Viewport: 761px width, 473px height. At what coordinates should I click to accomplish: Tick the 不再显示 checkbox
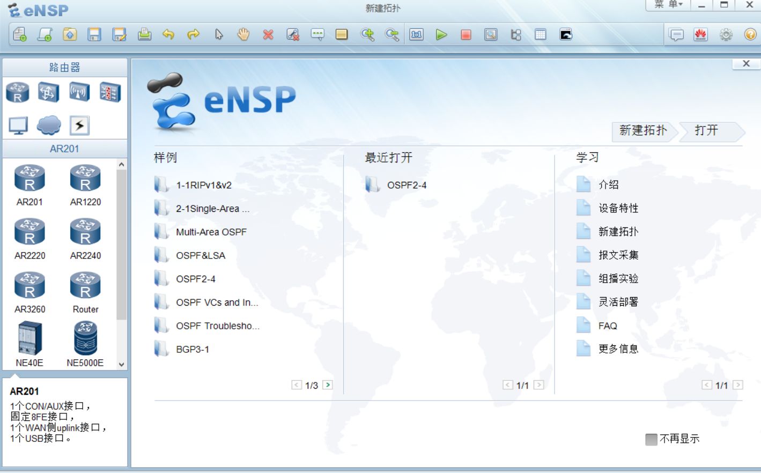[651, 439]
